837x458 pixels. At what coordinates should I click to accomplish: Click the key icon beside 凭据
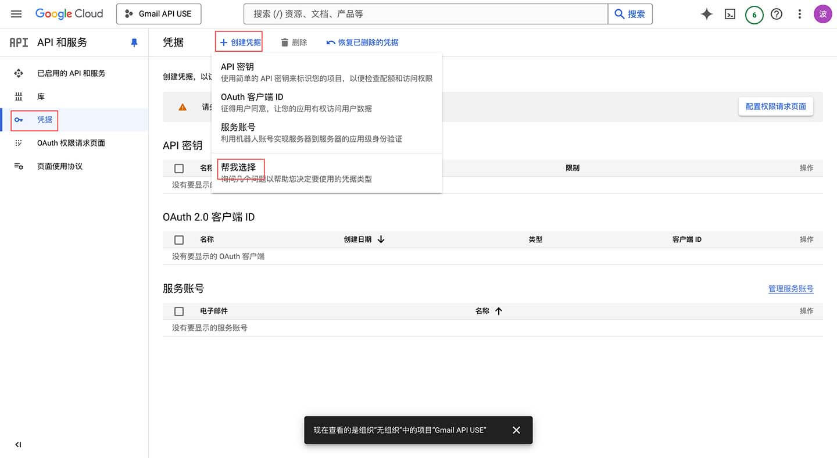point(19,120)
